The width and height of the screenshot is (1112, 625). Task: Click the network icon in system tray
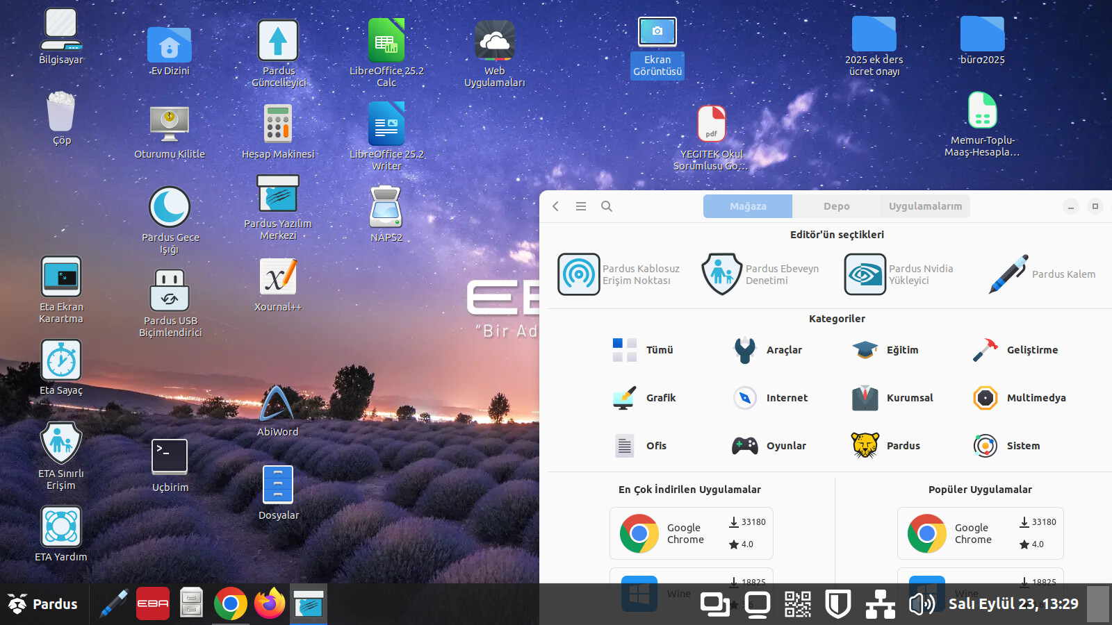pyautogui.click(x=880, y=604)
